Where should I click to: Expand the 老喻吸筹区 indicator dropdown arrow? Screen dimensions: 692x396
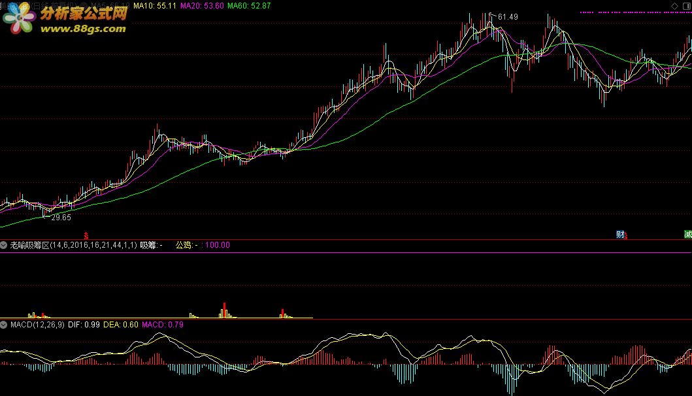3,245
